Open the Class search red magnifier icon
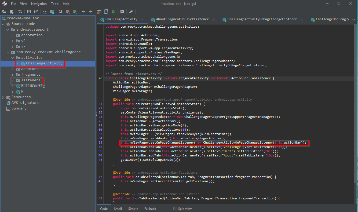 pos(68,12)
